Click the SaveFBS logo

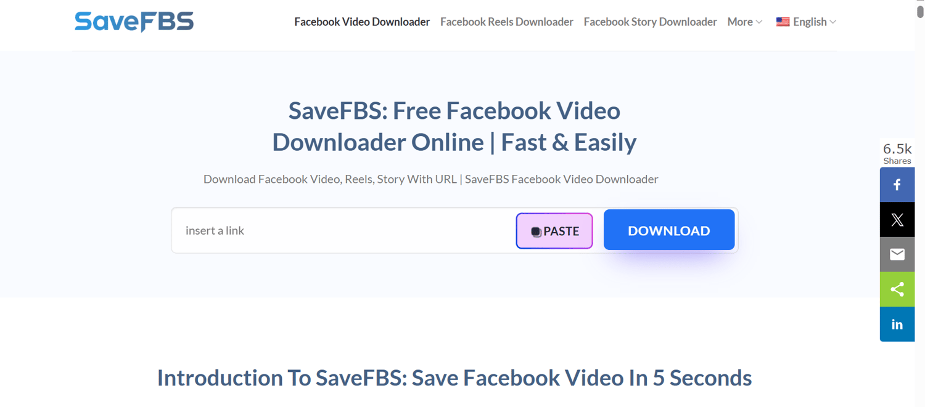point(134,22)
